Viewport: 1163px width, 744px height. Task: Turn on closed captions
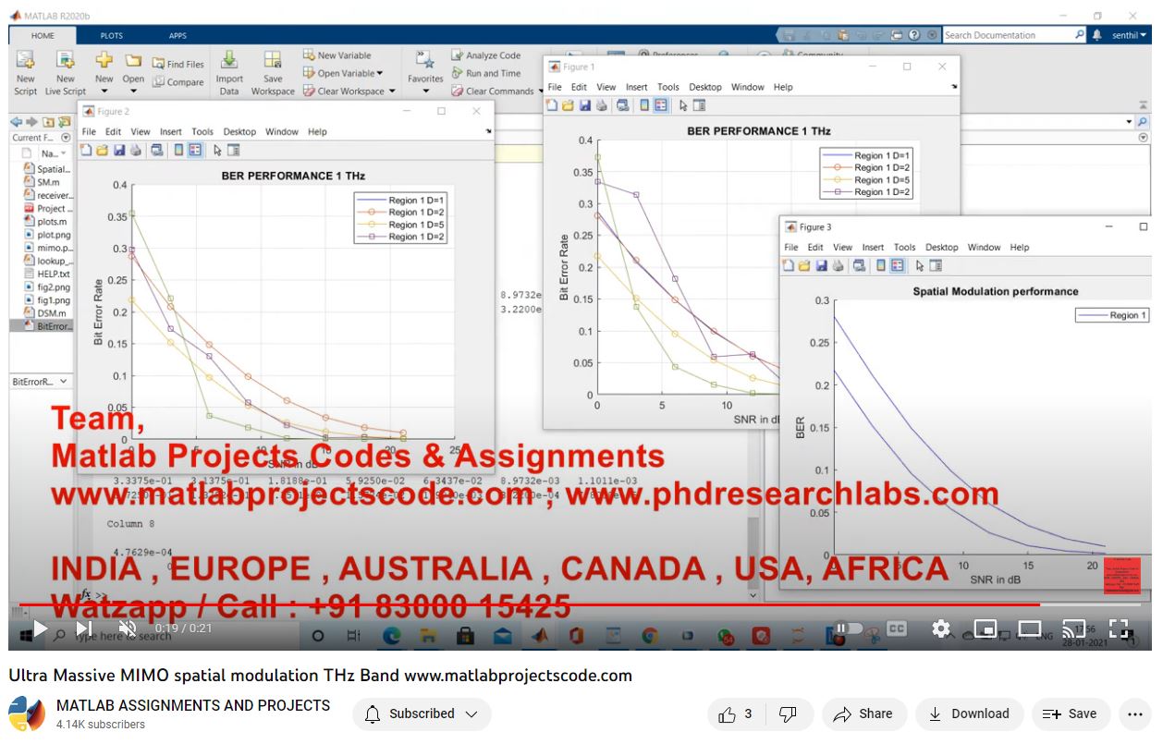[x=896, y=628]
